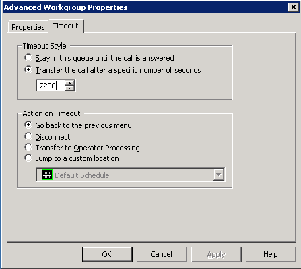The image size is (301, 269).
Task: Choose Go back to the previous menu
Action: click(x=28, y=125)
